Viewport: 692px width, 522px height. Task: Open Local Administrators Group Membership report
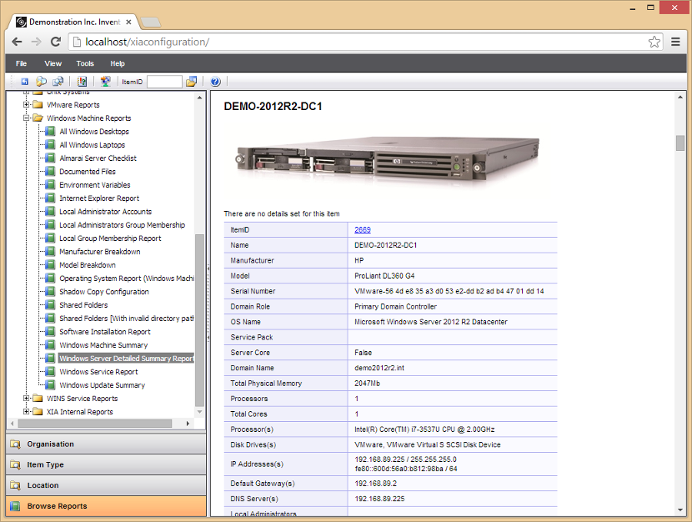pyautogui.click(x=123, y=224)
